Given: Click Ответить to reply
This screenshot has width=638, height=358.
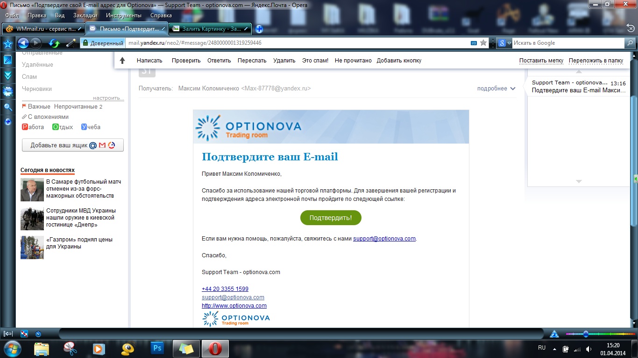Looking at the screenshot, I should tap(219, 61).
